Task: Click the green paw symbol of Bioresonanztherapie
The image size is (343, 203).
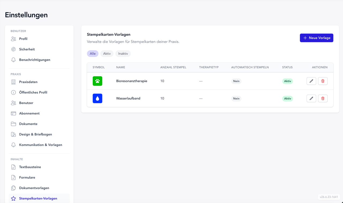Action: click(x=97, y=81)
